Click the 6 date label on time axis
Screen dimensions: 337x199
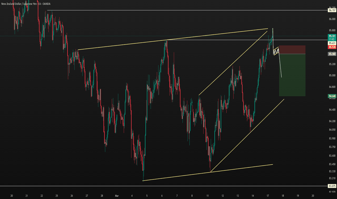162,196
